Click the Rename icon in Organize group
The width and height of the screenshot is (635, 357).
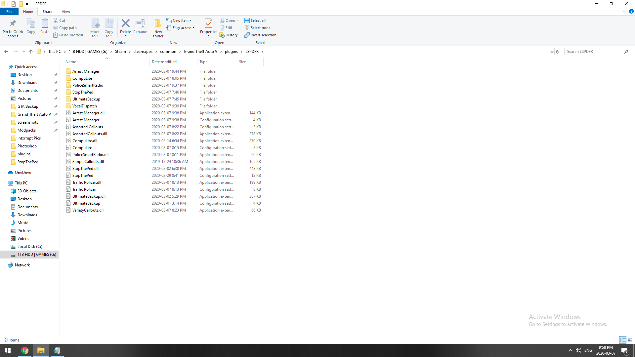click(140, 24)
